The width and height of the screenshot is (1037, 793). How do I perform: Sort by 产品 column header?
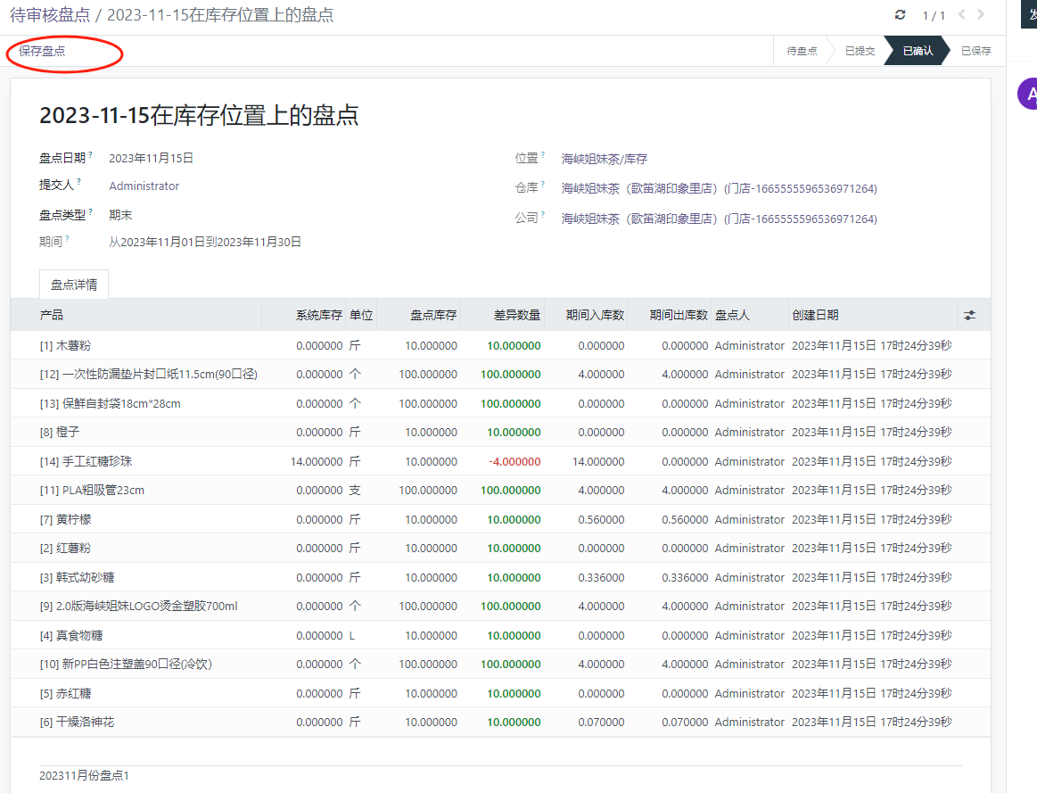(52, 316)
